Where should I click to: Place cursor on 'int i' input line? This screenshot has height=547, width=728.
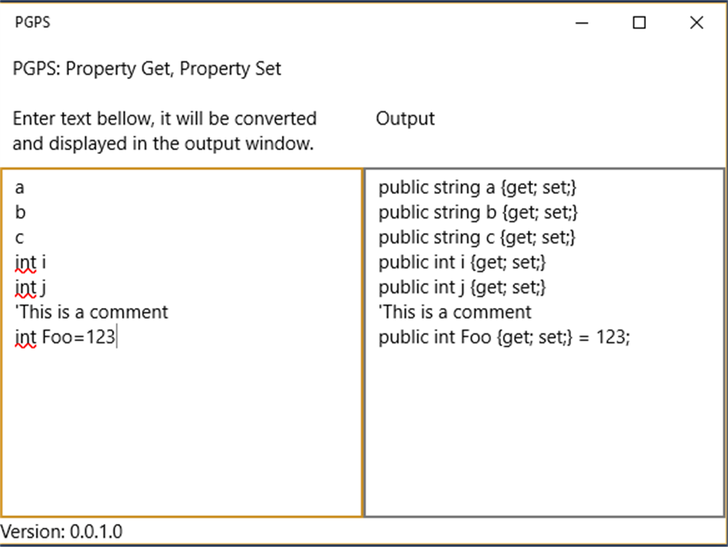click(x=31, y=263)
